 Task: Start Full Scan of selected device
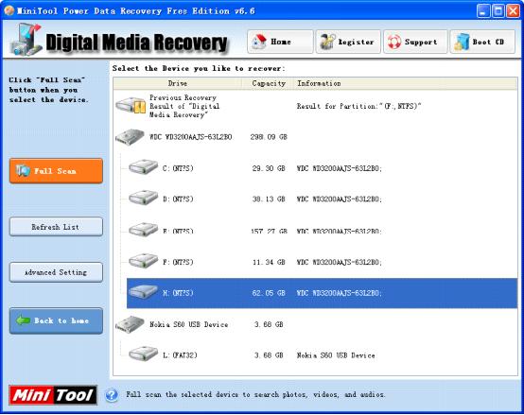click(x=56, y=171)
